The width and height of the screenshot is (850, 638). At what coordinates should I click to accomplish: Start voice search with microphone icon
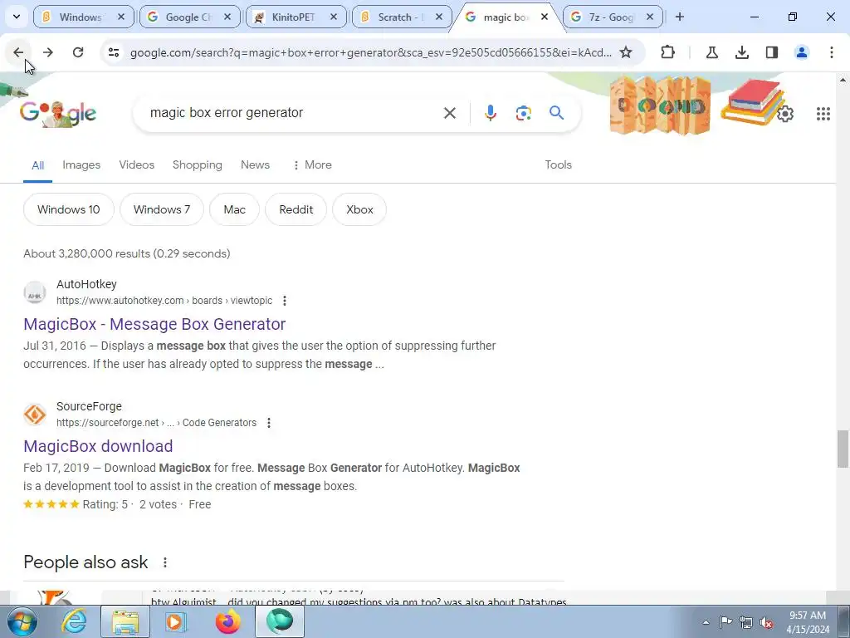(x=490, y=113)
